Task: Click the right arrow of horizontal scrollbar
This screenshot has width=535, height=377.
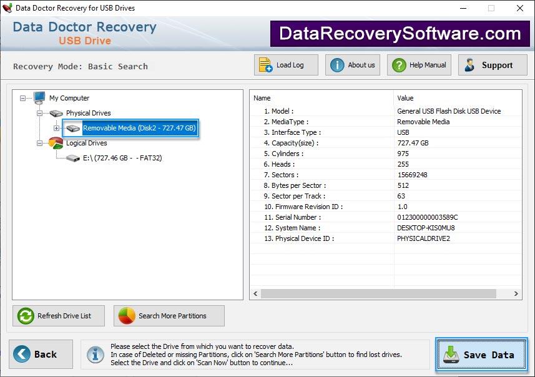Action: pos(516,294)
